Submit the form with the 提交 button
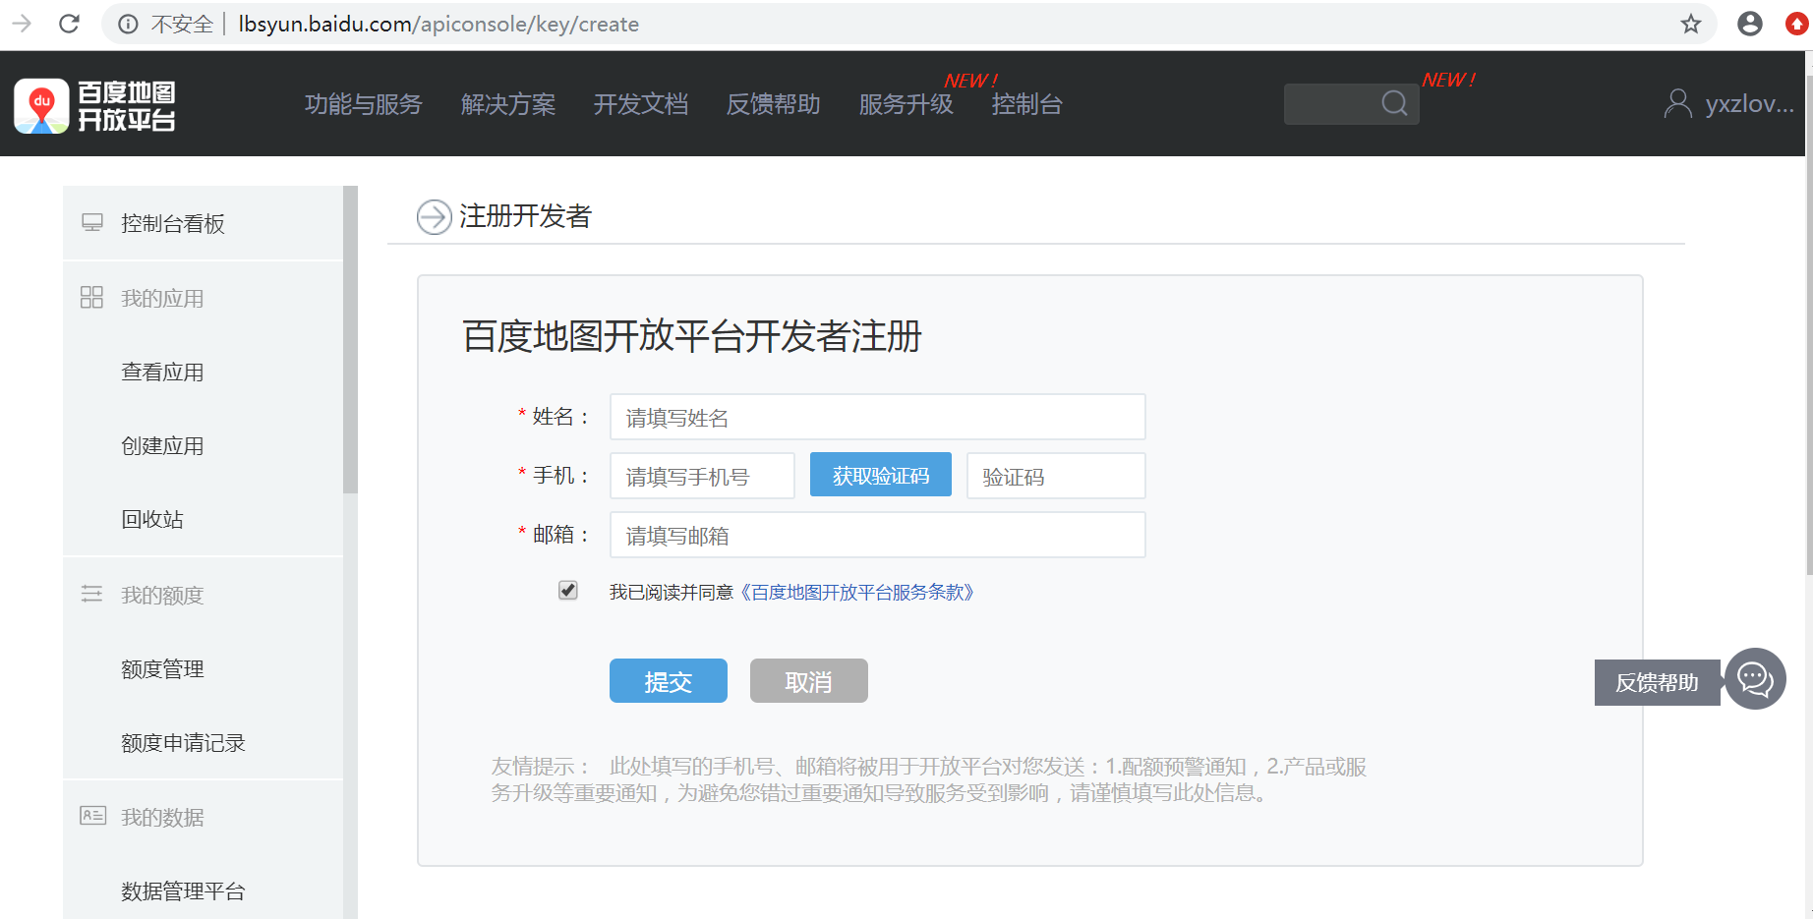 669,681
